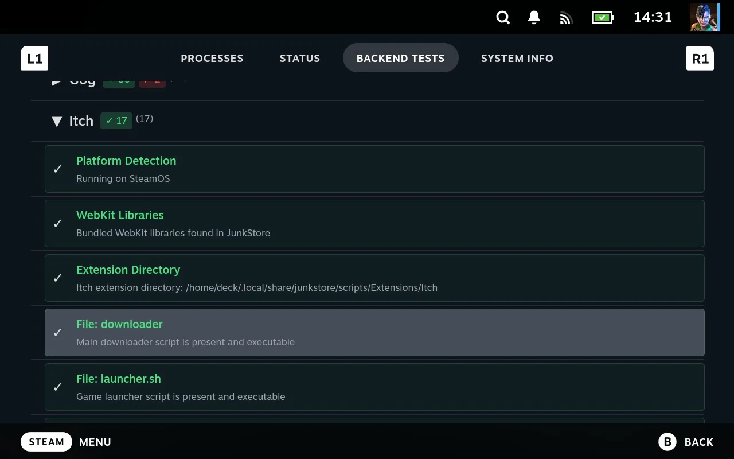This screenshot has width=734, height=459.
Task: Click the 'Running on SteamOS' text
Action: (123, 178)
